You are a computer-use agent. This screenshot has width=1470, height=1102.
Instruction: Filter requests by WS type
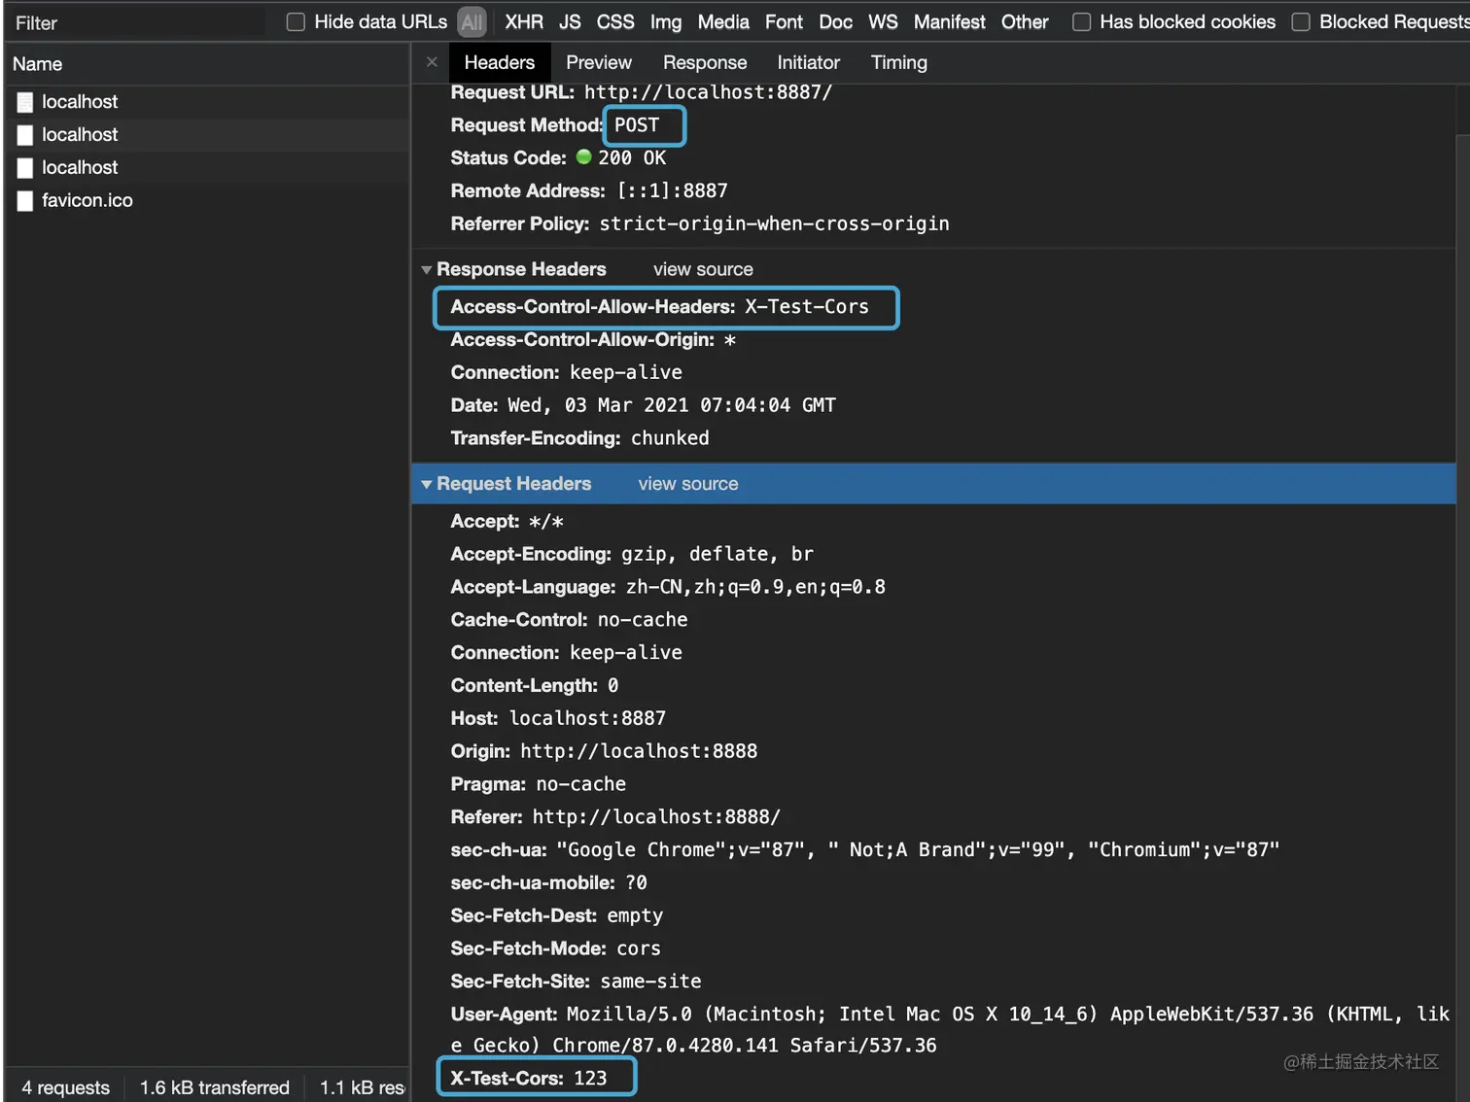pyautogui.click(x=883, y=22)
